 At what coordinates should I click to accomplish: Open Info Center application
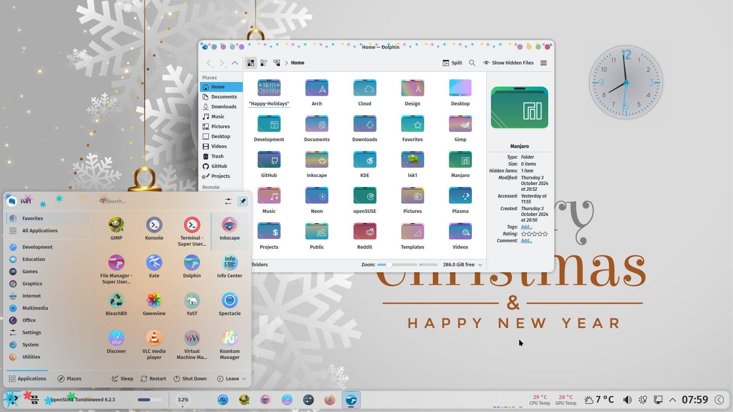229,267
